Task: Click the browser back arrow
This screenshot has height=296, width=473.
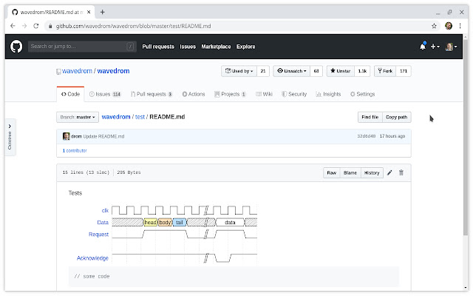Action: pos(13,26)
